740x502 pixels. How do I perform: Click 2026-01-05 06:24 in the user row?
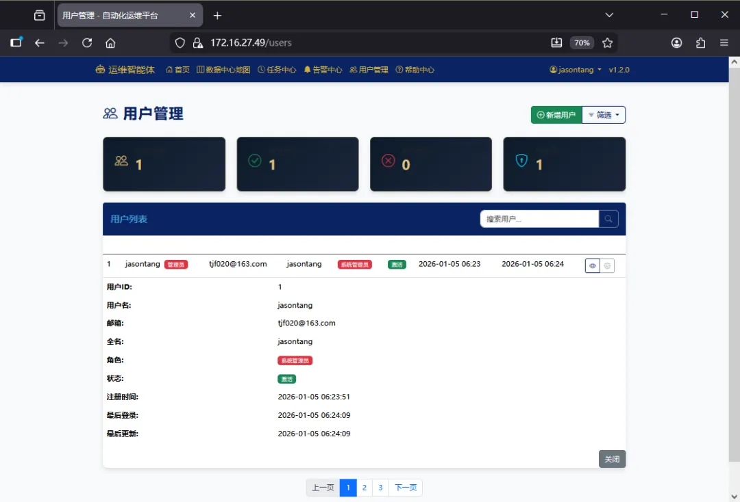[x=532, y=264]
